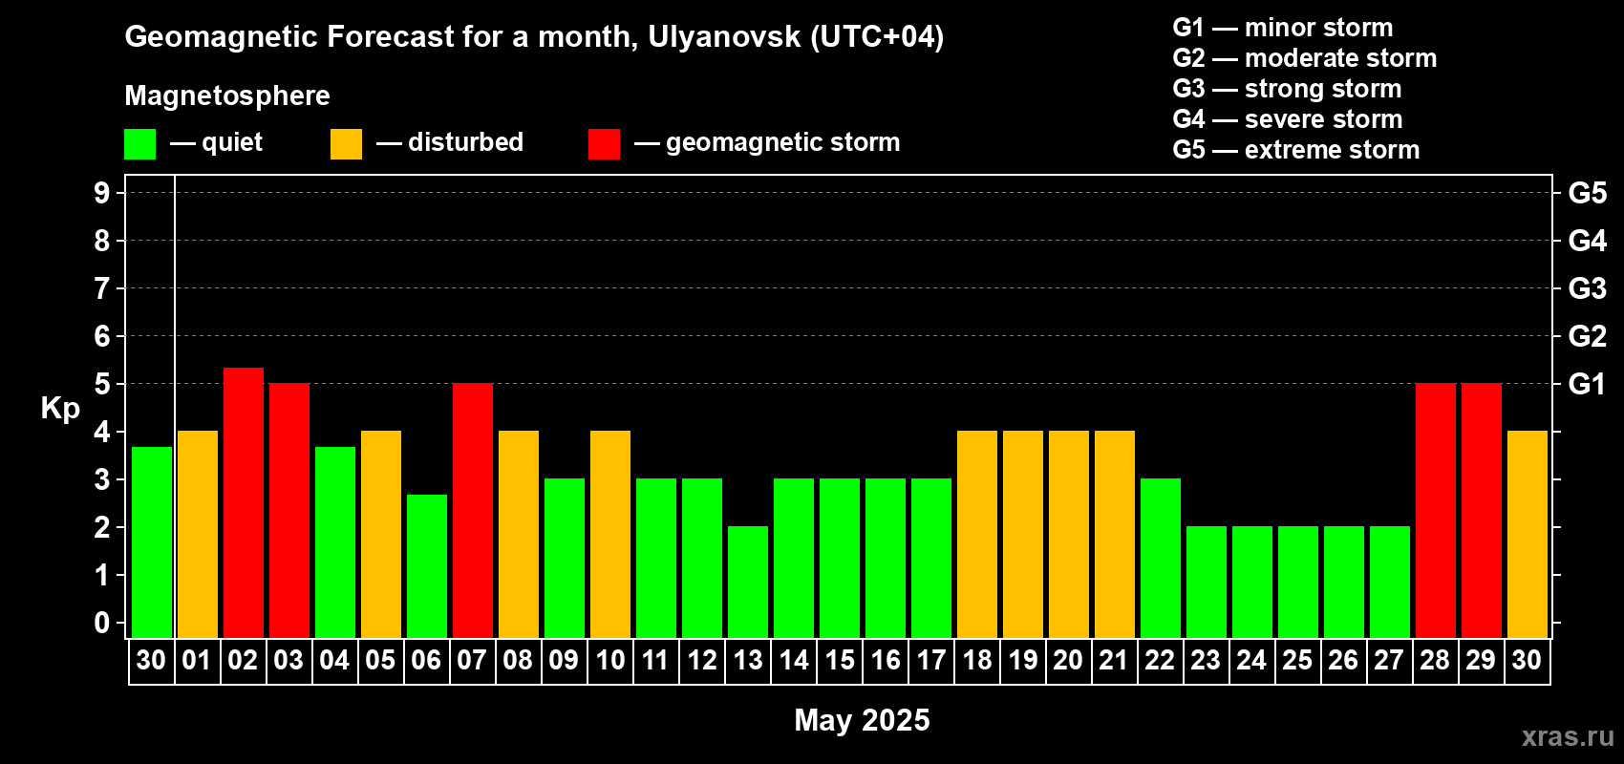This screenshot has height=764, width=1624.
Task: Click the G1 label on the right axis
Action: click(x=1587, y=384)
